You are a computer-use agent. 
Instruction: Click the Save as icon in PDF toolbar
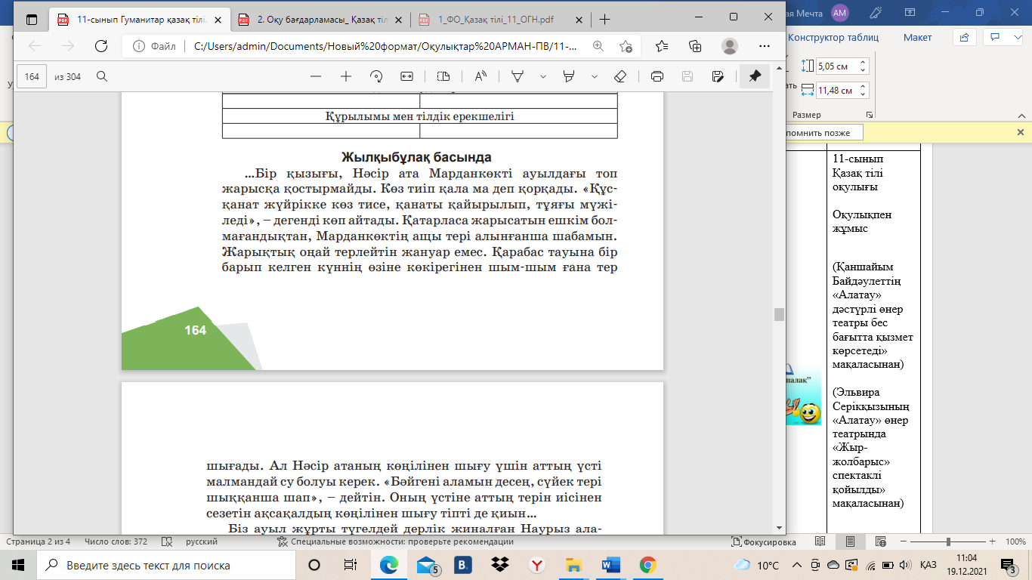click(x=718, y=76)
